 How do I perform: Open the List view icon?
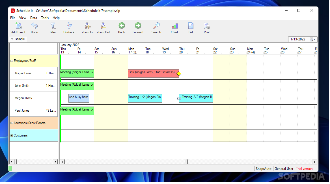click(x=191, y=26)
